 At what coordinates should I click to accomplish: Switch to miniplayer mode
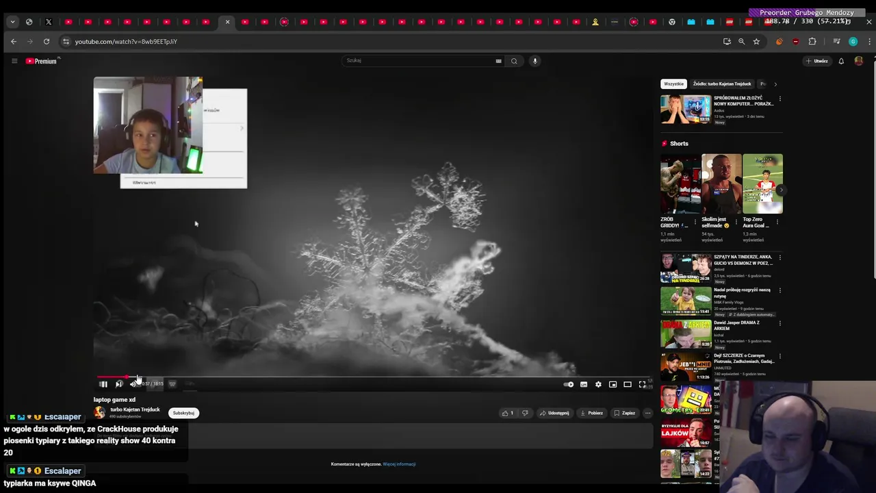(x=613, y=384)
